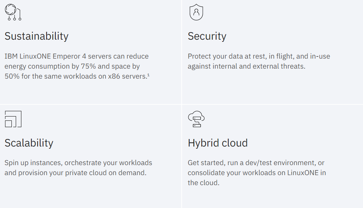Click the Security shield icon
363x208 pixels.
196,12
